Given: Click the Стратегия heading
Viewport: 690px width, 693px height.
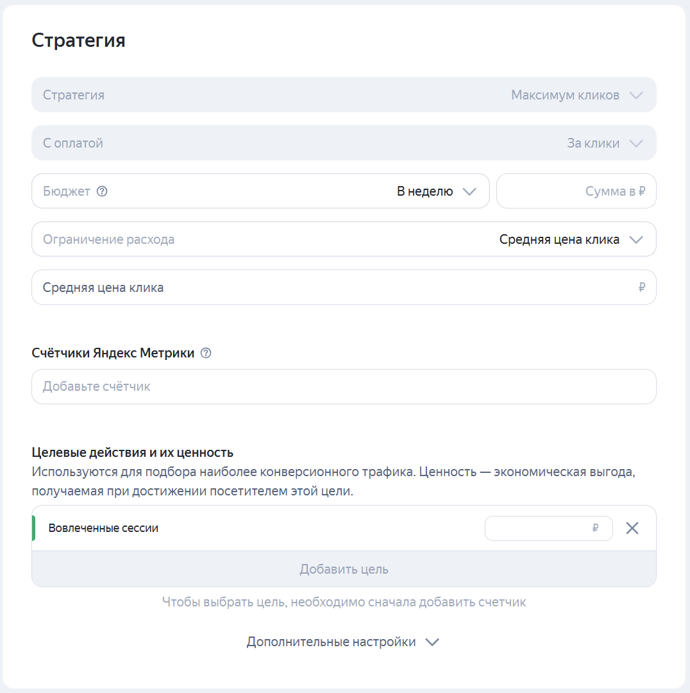Looking at the screenshot, I should (79, 40).
